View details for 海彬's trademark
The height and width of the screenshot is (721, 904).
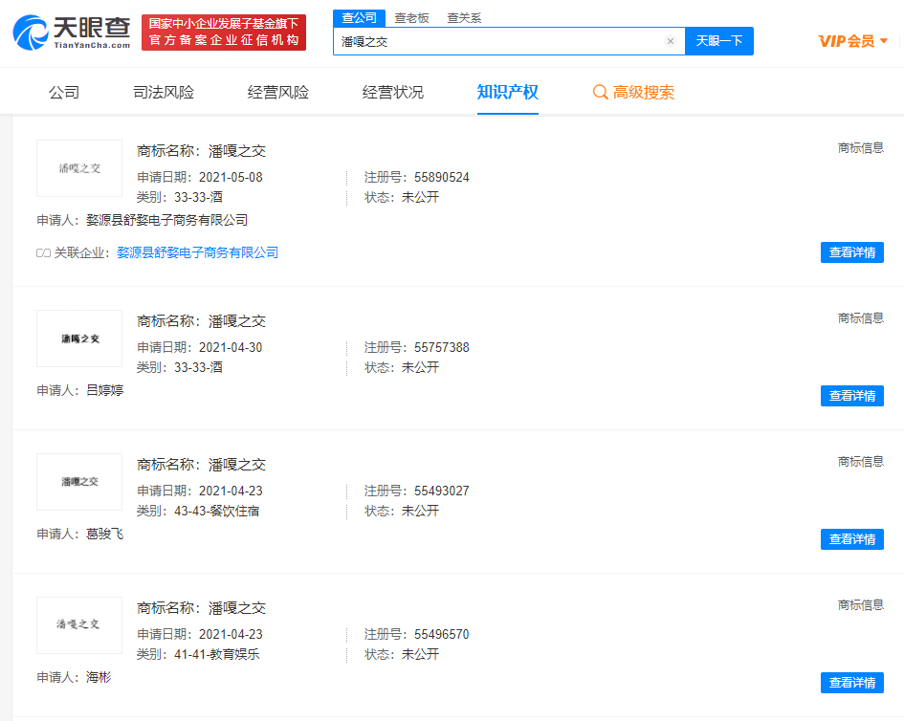pyautogui.click(x=851, y=683)
